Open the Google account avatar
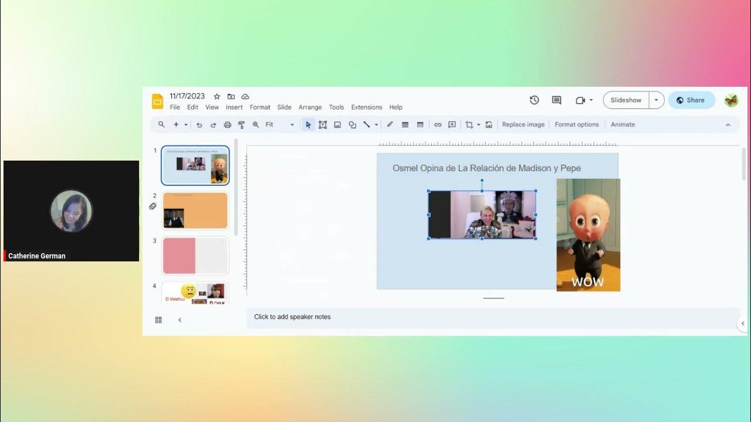 (x=731, y=100)
